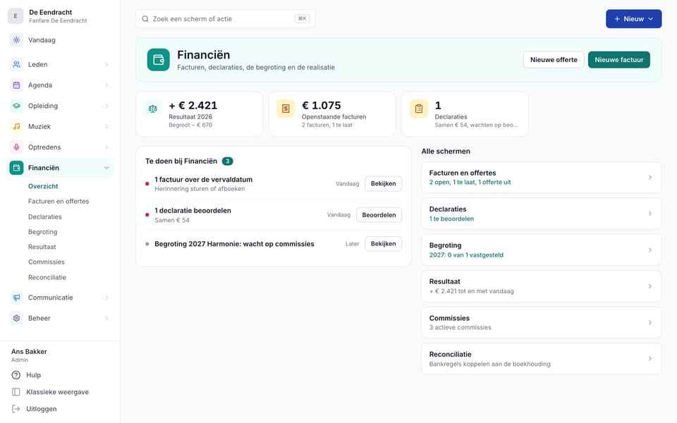
Task: Click the Opleiding graduation cap icon
Action: tap(16, 106)
